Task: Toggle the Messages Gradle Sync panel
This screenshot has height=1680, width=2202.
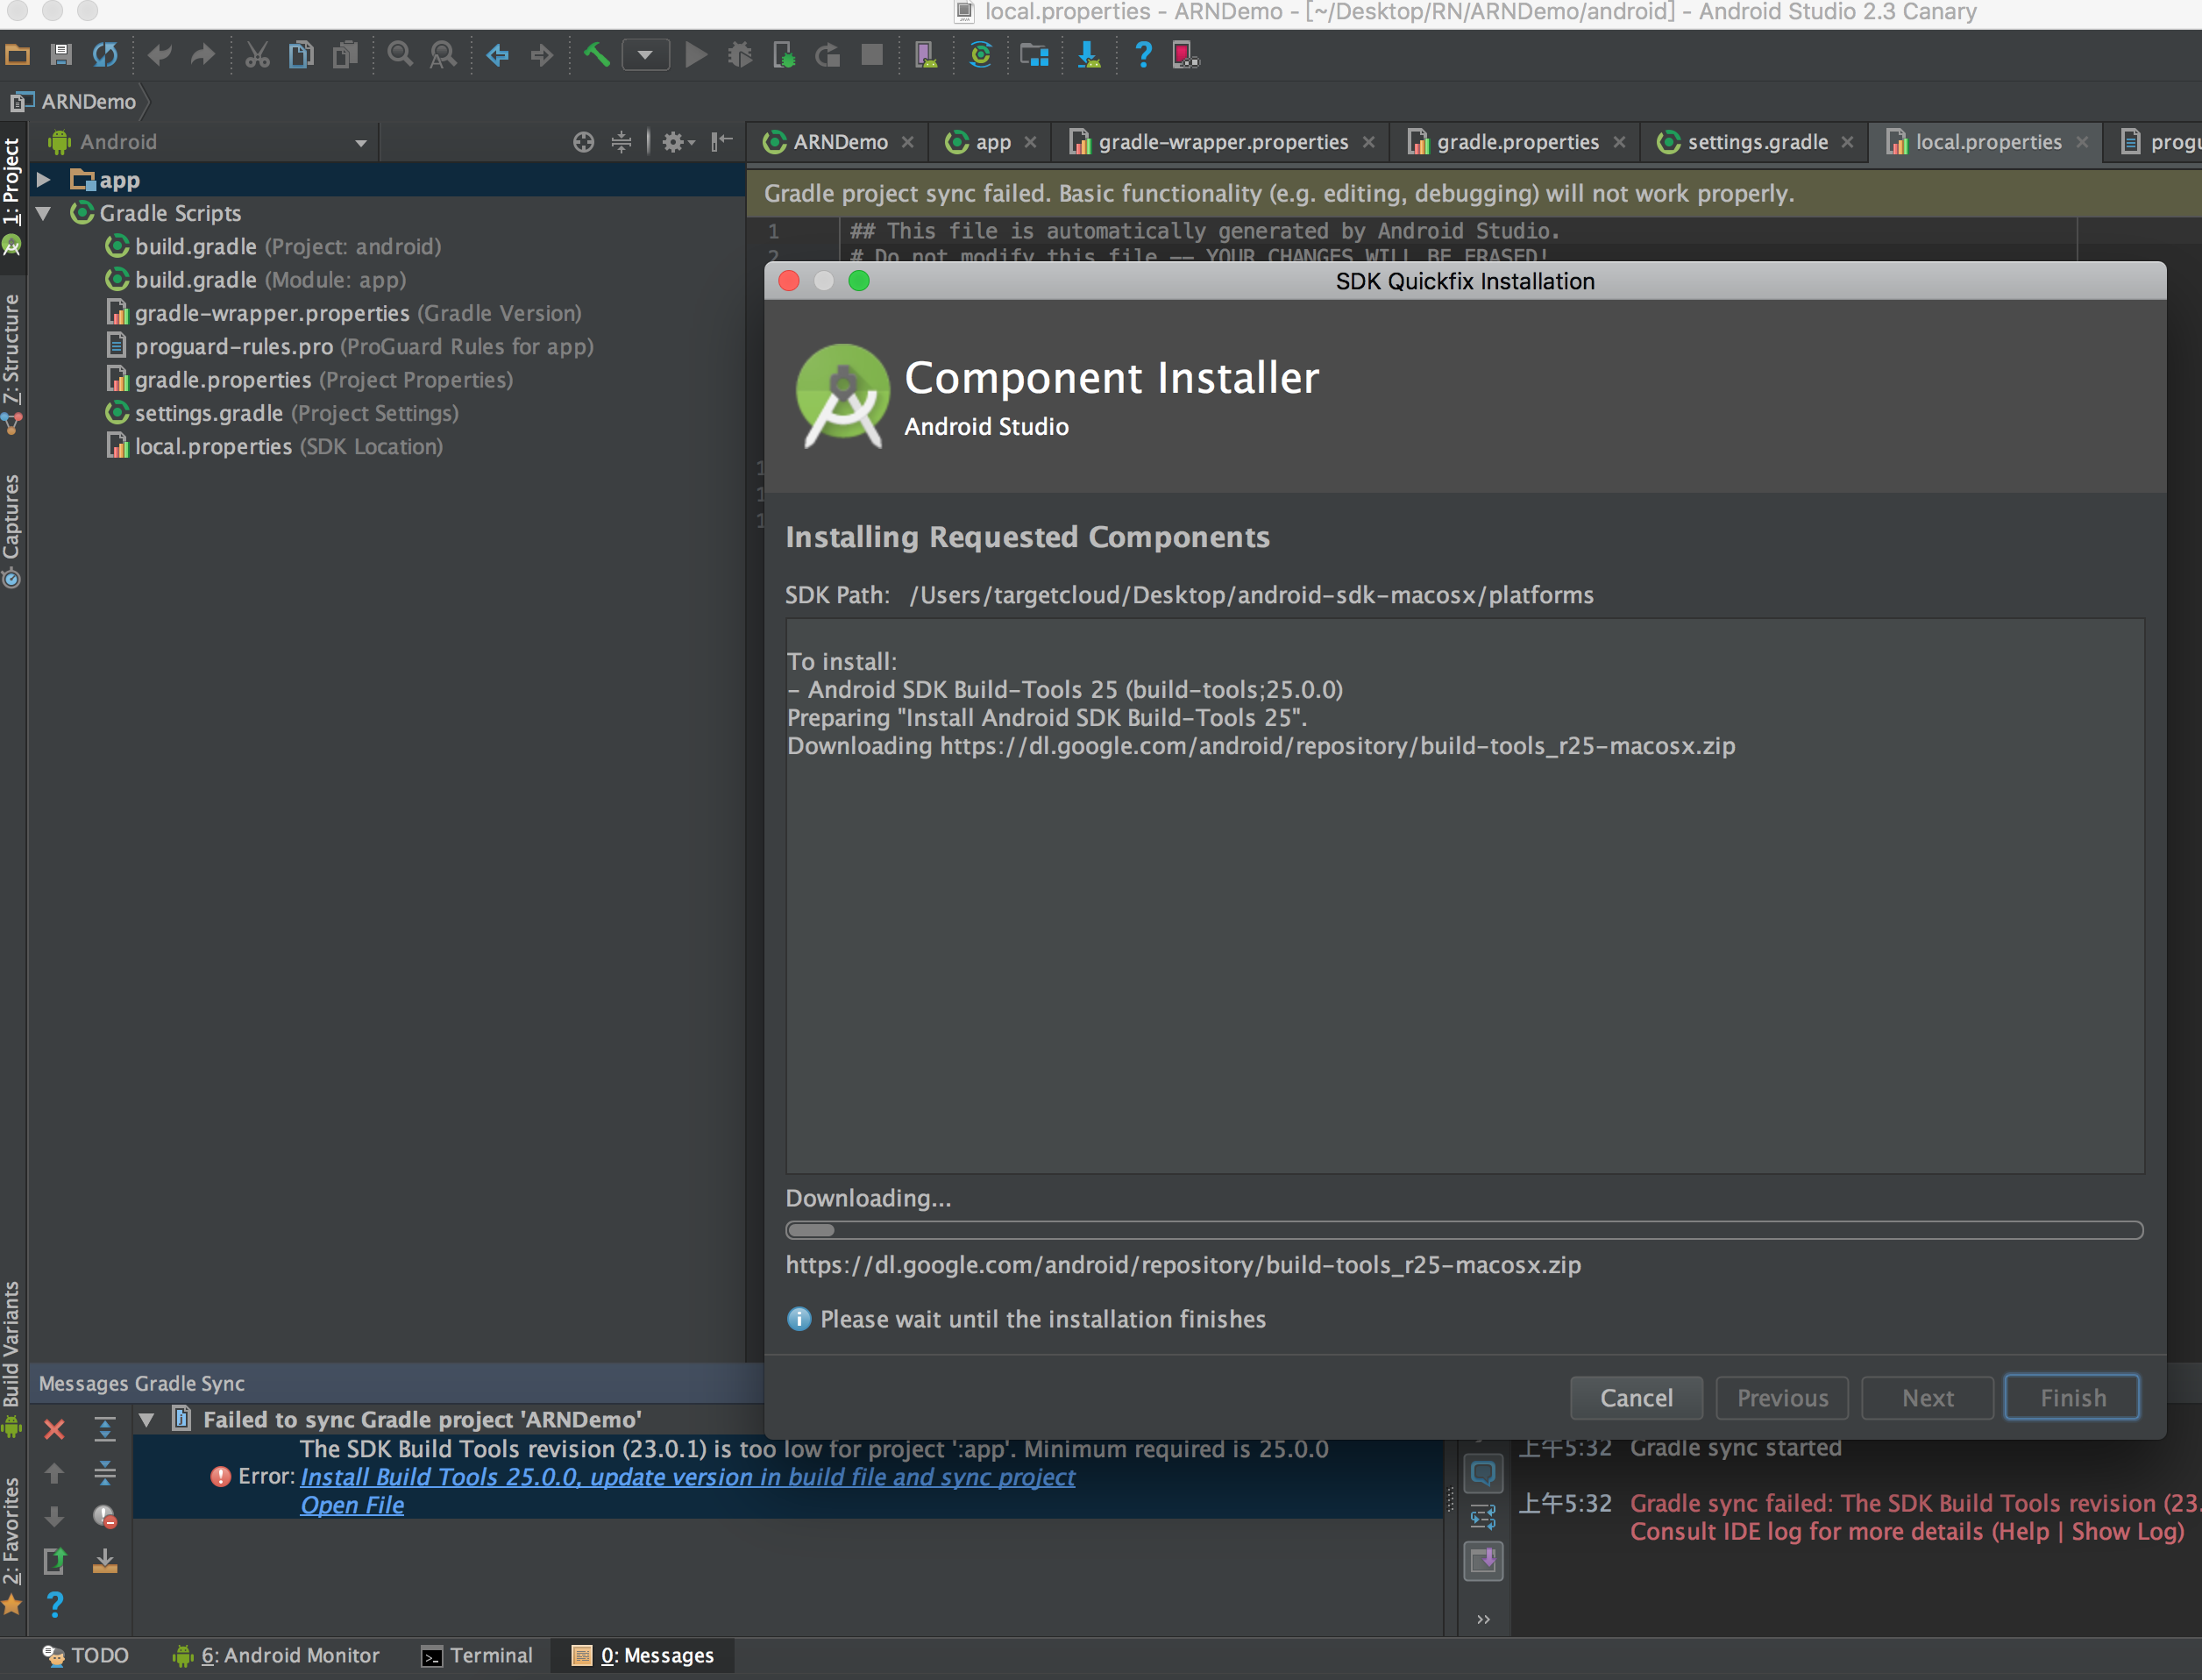Action: coord(146,1382)
